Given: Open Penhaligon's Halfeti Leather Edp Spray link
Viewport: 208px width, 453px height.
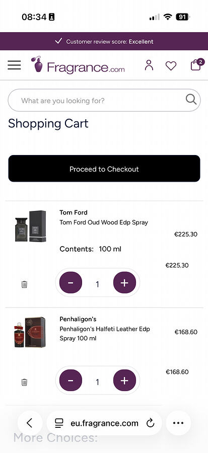Looking at the screenshot, I should [105, 334].
